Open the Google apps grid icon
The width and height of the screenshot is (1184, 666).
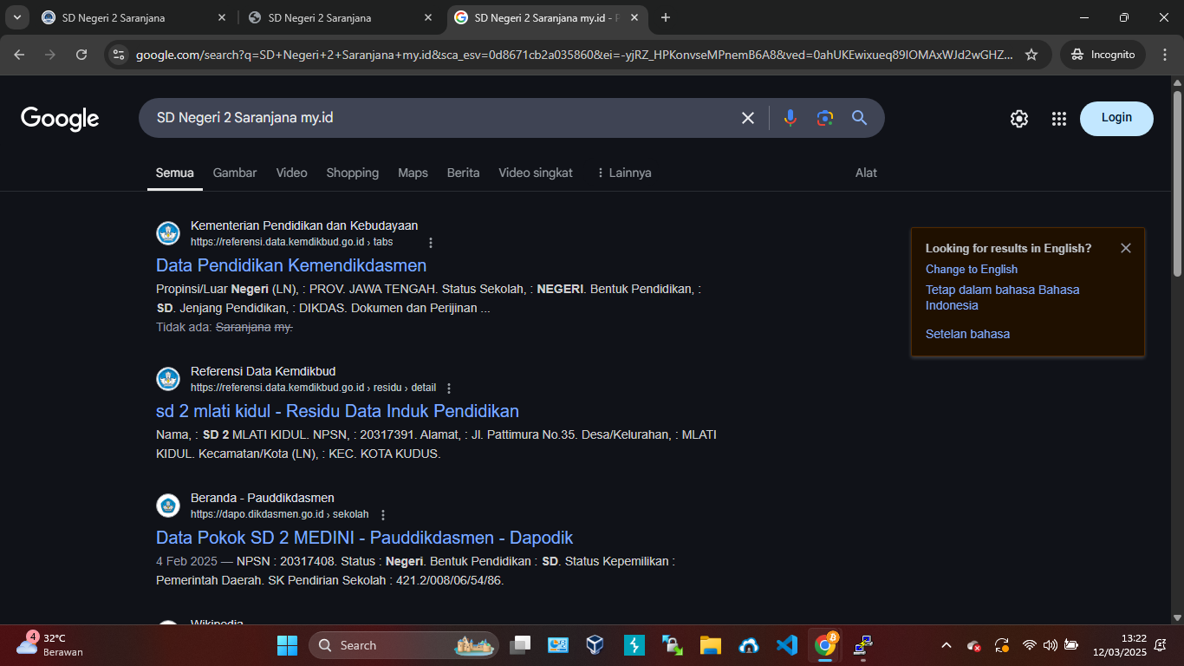[x=1058, y=119]
